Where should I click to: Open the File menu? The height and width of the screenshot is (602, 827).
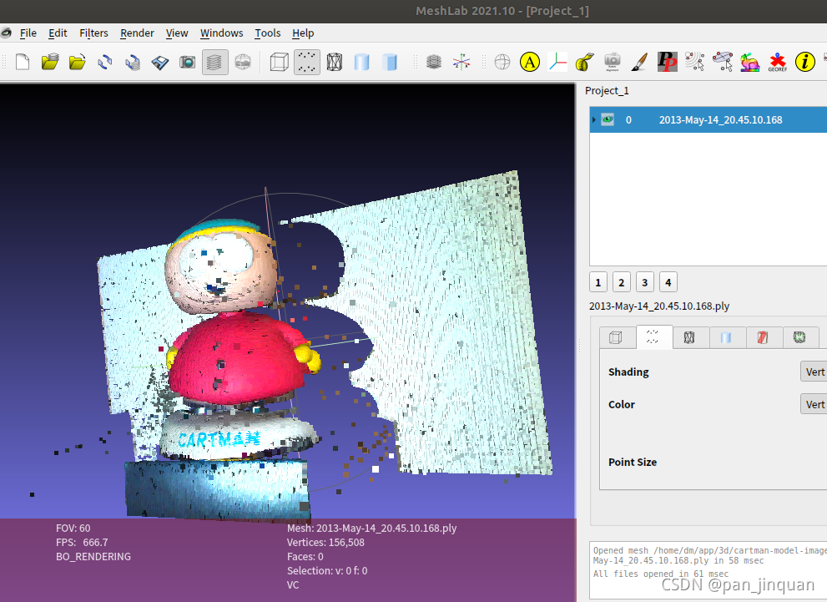point(28,33)
